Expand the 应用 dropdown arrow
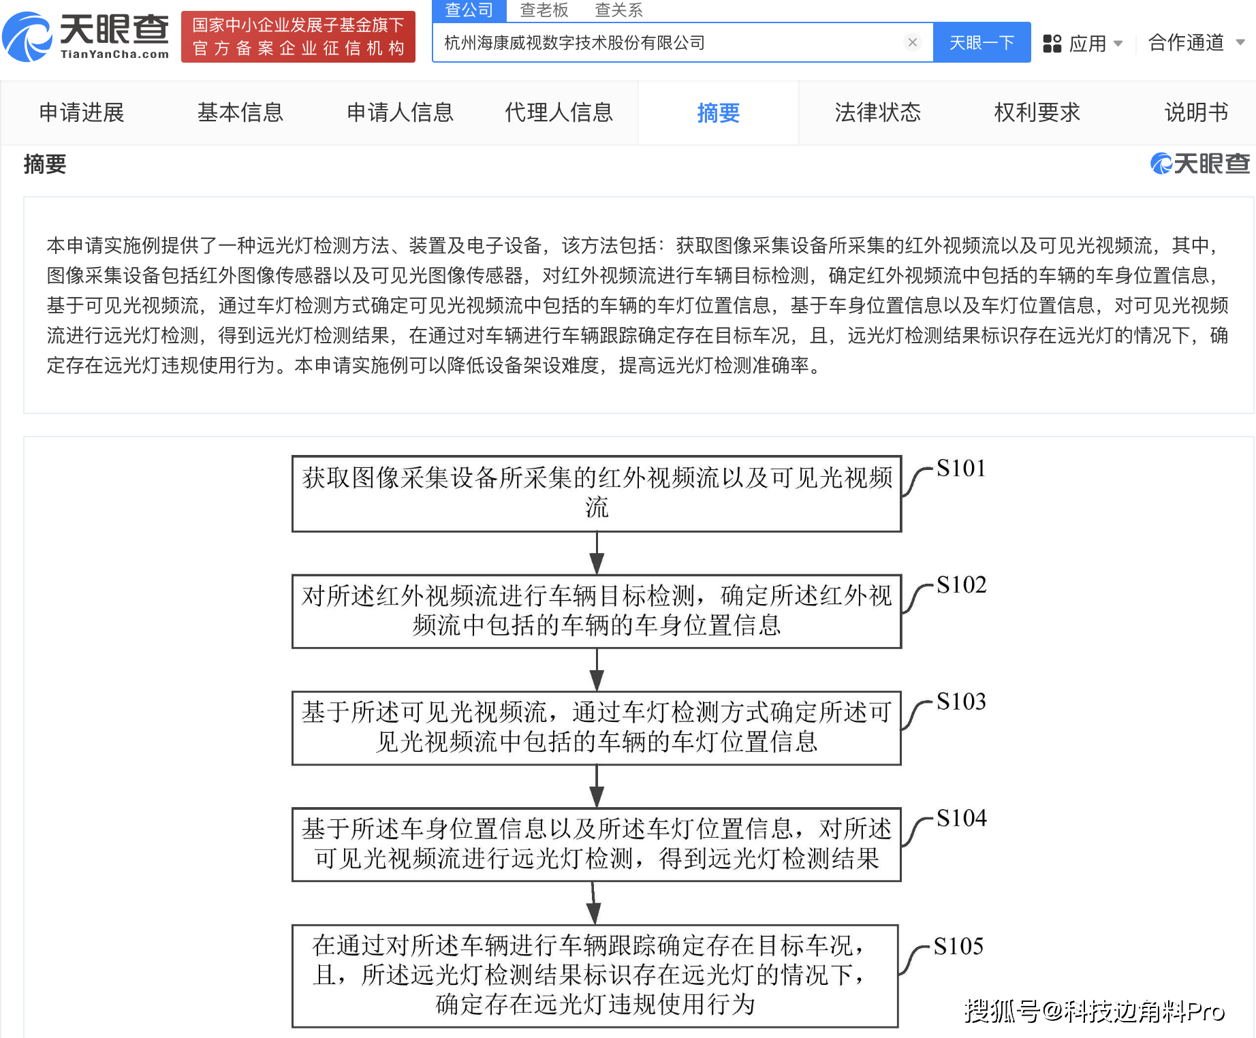 (x=1118, y=43)
